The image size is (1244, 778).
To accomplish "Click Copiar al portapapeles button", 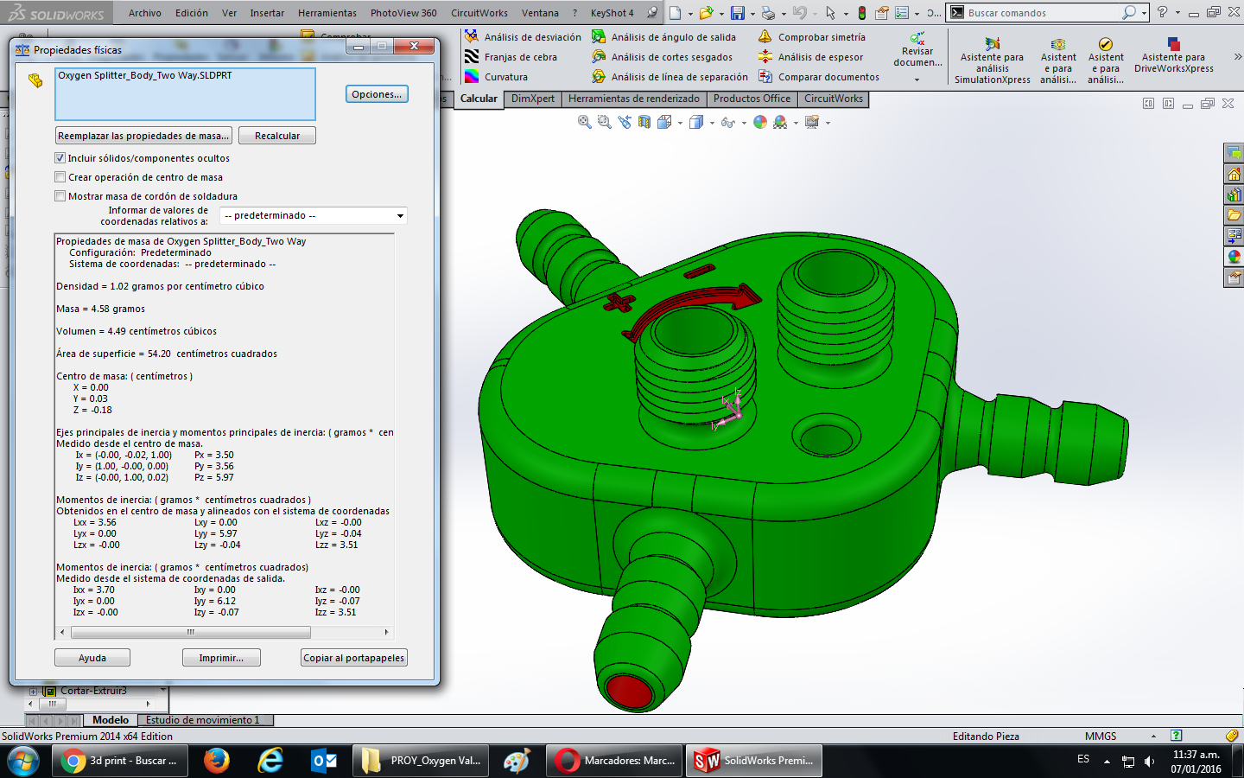I will [x=354, y=658].
